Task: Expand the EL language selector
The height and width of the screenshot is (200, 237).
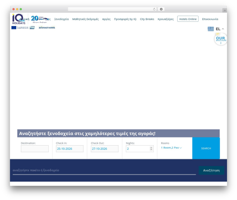Action: pyautogui.click(x=220, y=29)
